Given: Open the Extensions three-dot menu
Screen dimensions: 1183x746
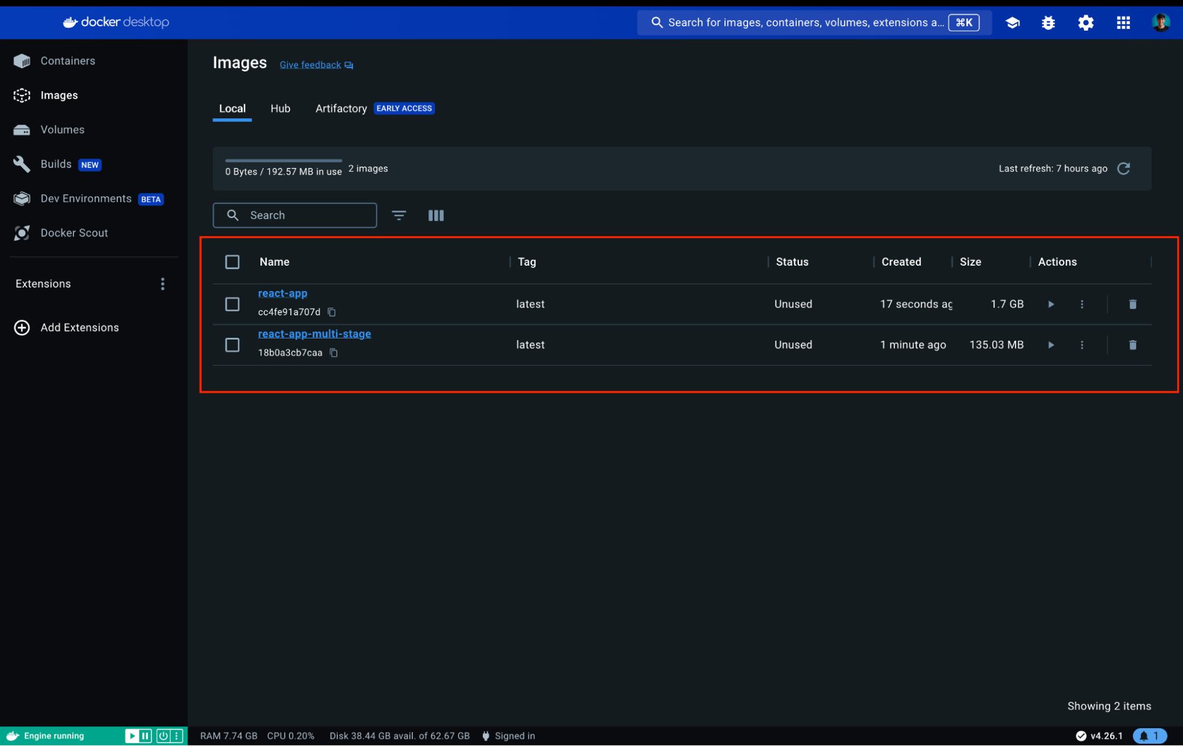Looking at the screenshot, I should click(162, 284).
